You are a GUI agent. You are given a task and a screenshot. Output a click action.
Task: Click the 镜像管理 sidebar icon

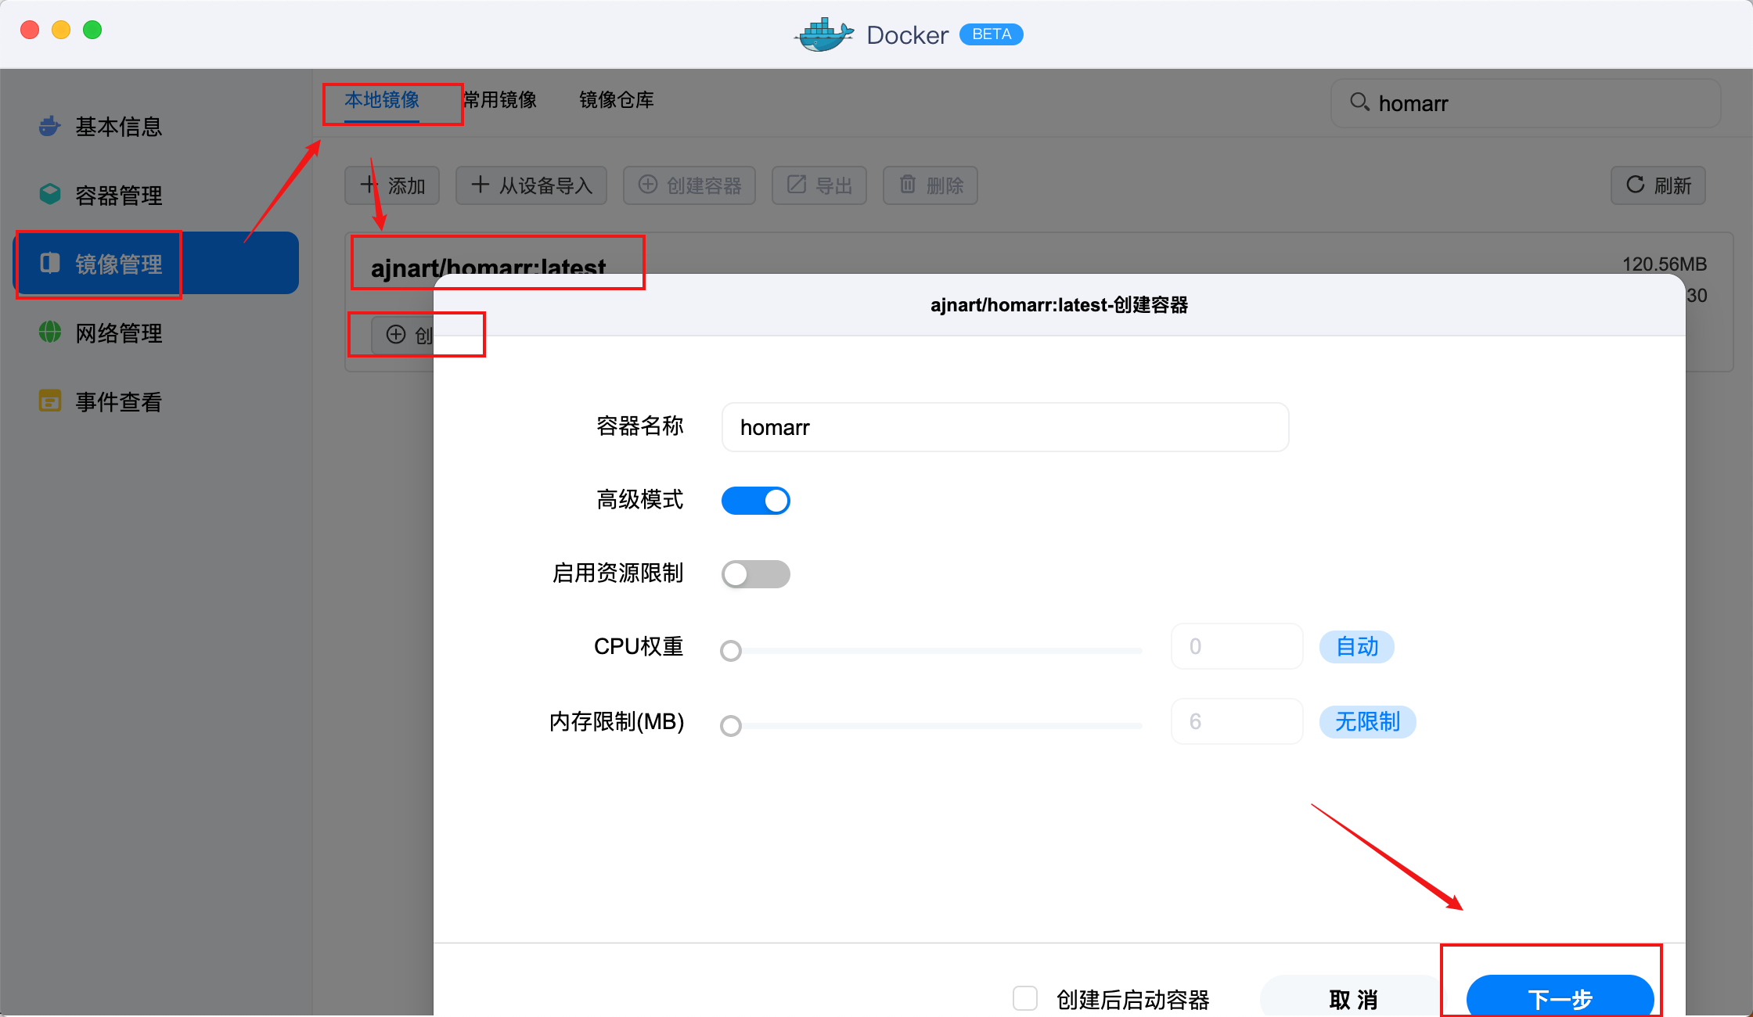(50, 263)
